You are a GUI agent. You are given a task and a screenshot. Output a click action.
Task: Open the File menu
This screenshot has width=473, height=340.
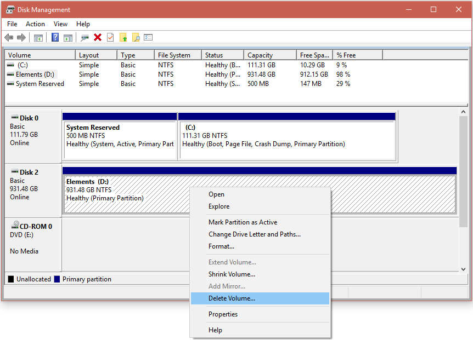point(12,24)
